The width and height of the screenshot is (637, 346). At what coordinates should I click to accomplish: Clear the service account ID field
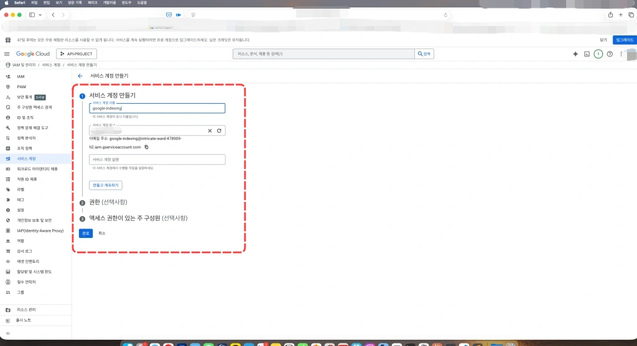210,131
